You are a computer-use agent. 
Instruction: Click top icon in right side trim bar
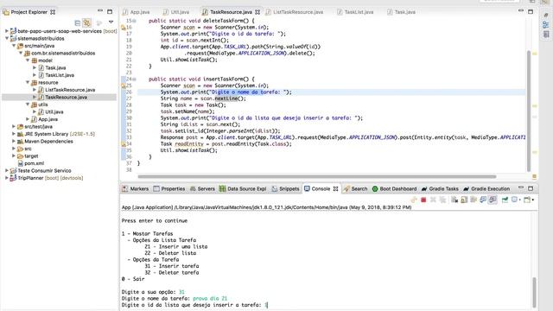(x=546, y=16)
